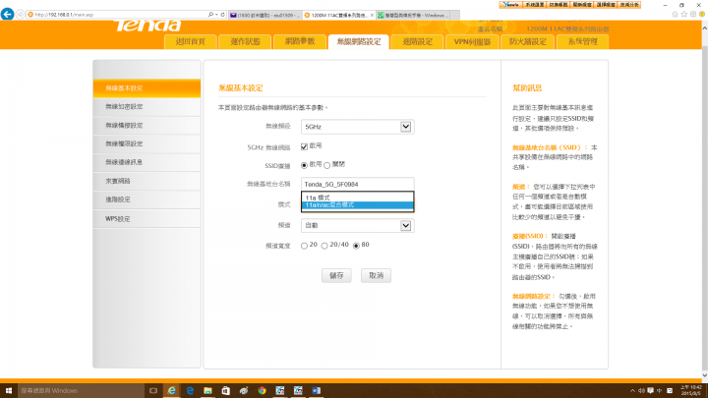708x398 pixels.
Task: Open the 進階設定 top tab
Action: tap(417, 41)
